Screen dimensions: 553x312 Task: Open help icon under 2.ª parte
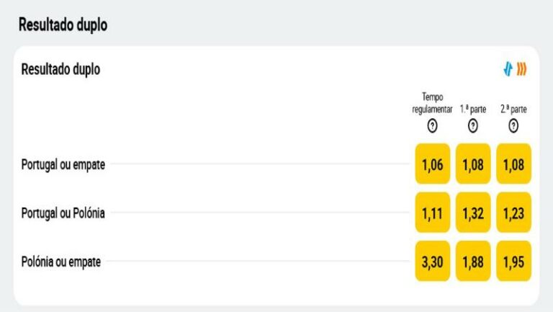pyautogui.click(x=513, y=125)
